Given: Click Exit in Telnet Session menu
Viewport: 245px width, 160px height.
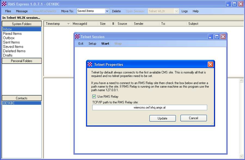Looking at the screenshot, I should pyautogui.click(x=81, y=44).
